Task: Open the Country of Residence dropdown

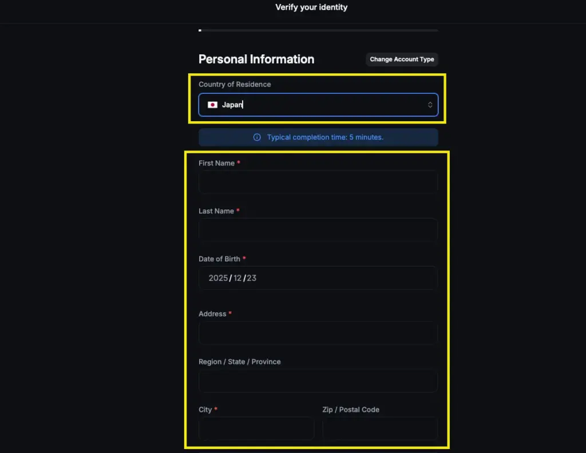Action: 318,105
